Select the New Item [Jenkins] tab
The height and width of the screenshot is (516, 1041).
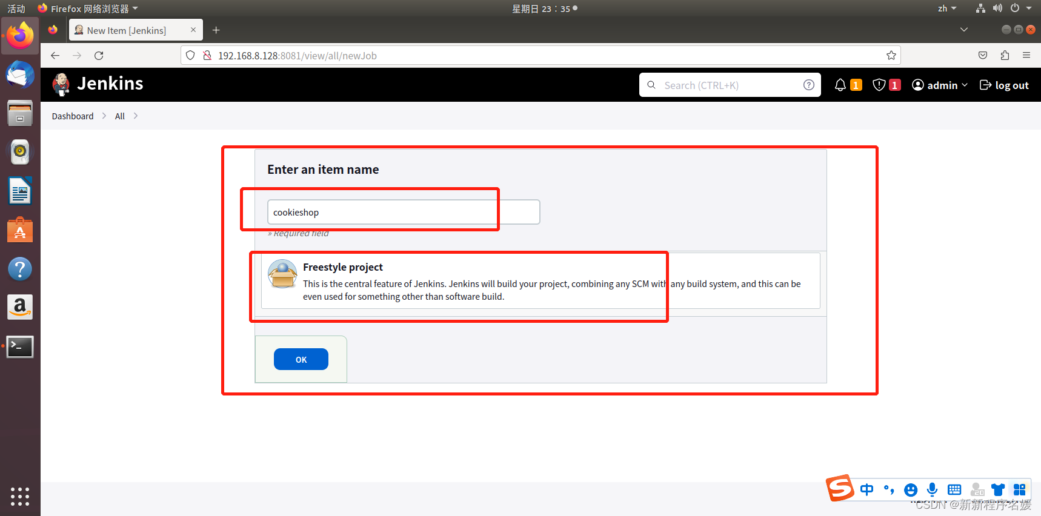coord(136,30)
